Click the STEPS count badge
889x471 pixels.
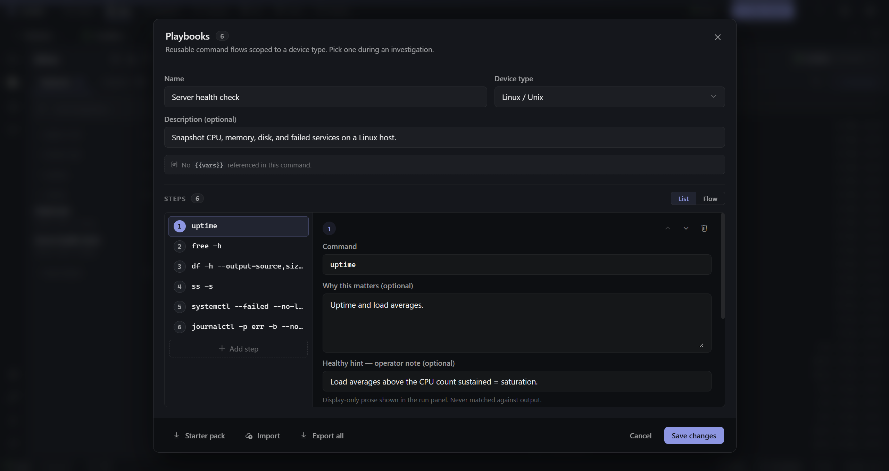coord(197,198)
